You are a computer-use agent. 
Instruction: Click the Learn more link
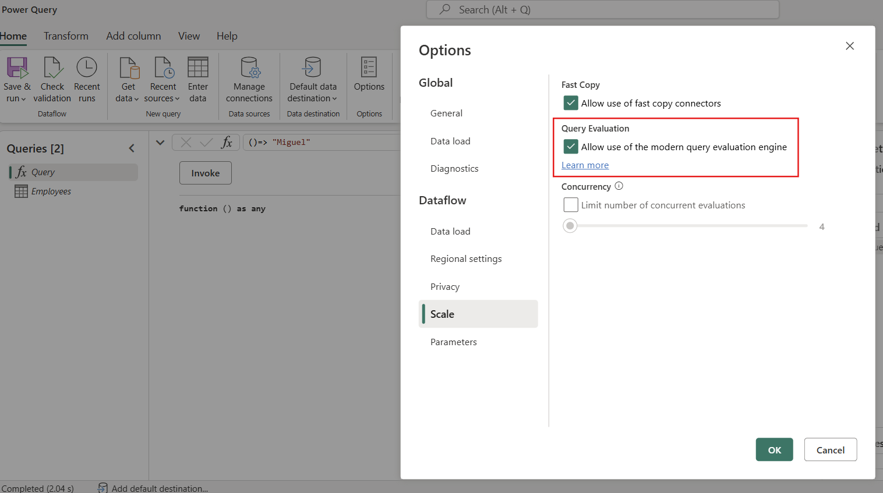tap(585, 165)
